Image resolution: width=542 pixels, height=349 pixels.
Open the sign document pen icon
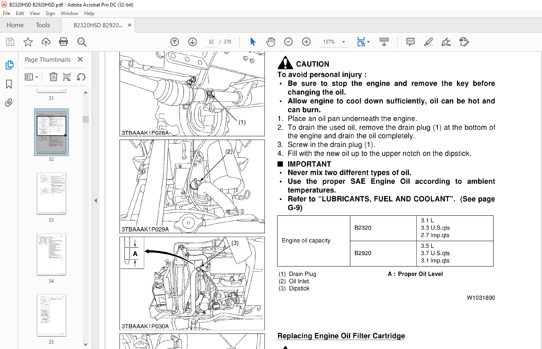click(446, 42)
